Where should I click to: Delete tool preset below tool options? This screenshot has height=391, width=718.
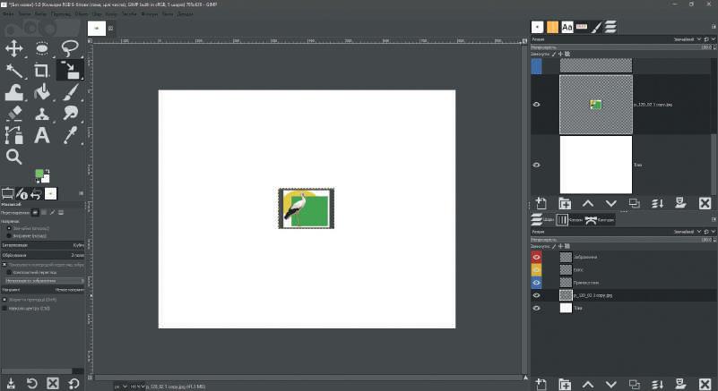pyautogui.click(x=53, y=383)
